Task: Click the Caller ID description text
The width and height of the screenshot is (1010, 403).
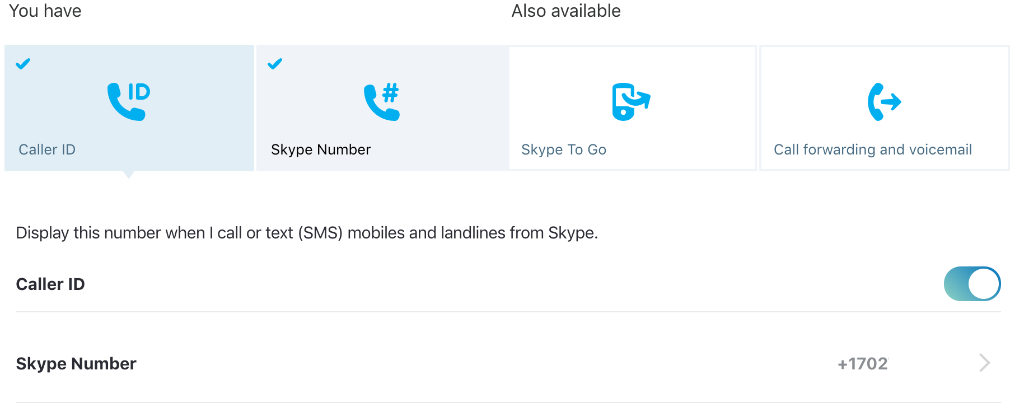Action: (x=307, y=233)
